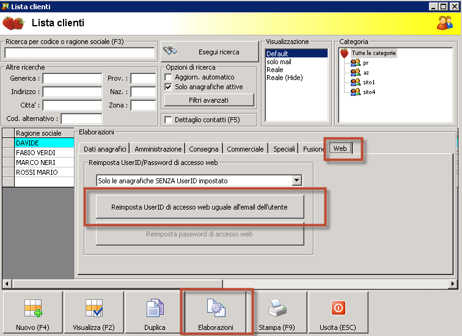Run search with Esegui ricerca button
The height and width of the screenshot is (336, 462).
pos(210,52)
